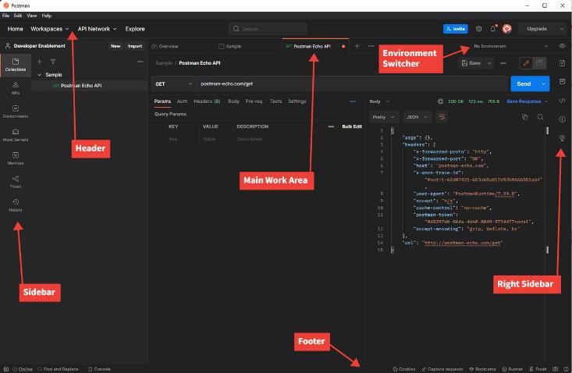The width and height of the screenshot is (572, 373).
Task: Open the HTTP method GET dropdown
Action: click(174, 83)
